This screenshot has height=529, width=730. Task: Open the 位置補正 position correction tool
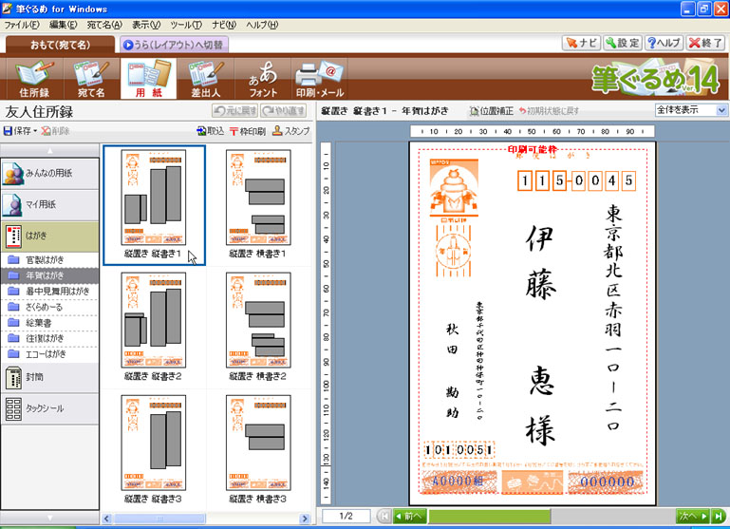click(491, 111)
